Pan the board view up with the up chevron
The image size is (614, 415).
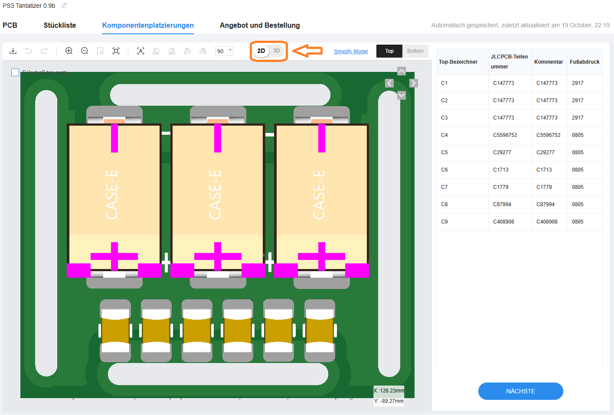click(402, 71)
